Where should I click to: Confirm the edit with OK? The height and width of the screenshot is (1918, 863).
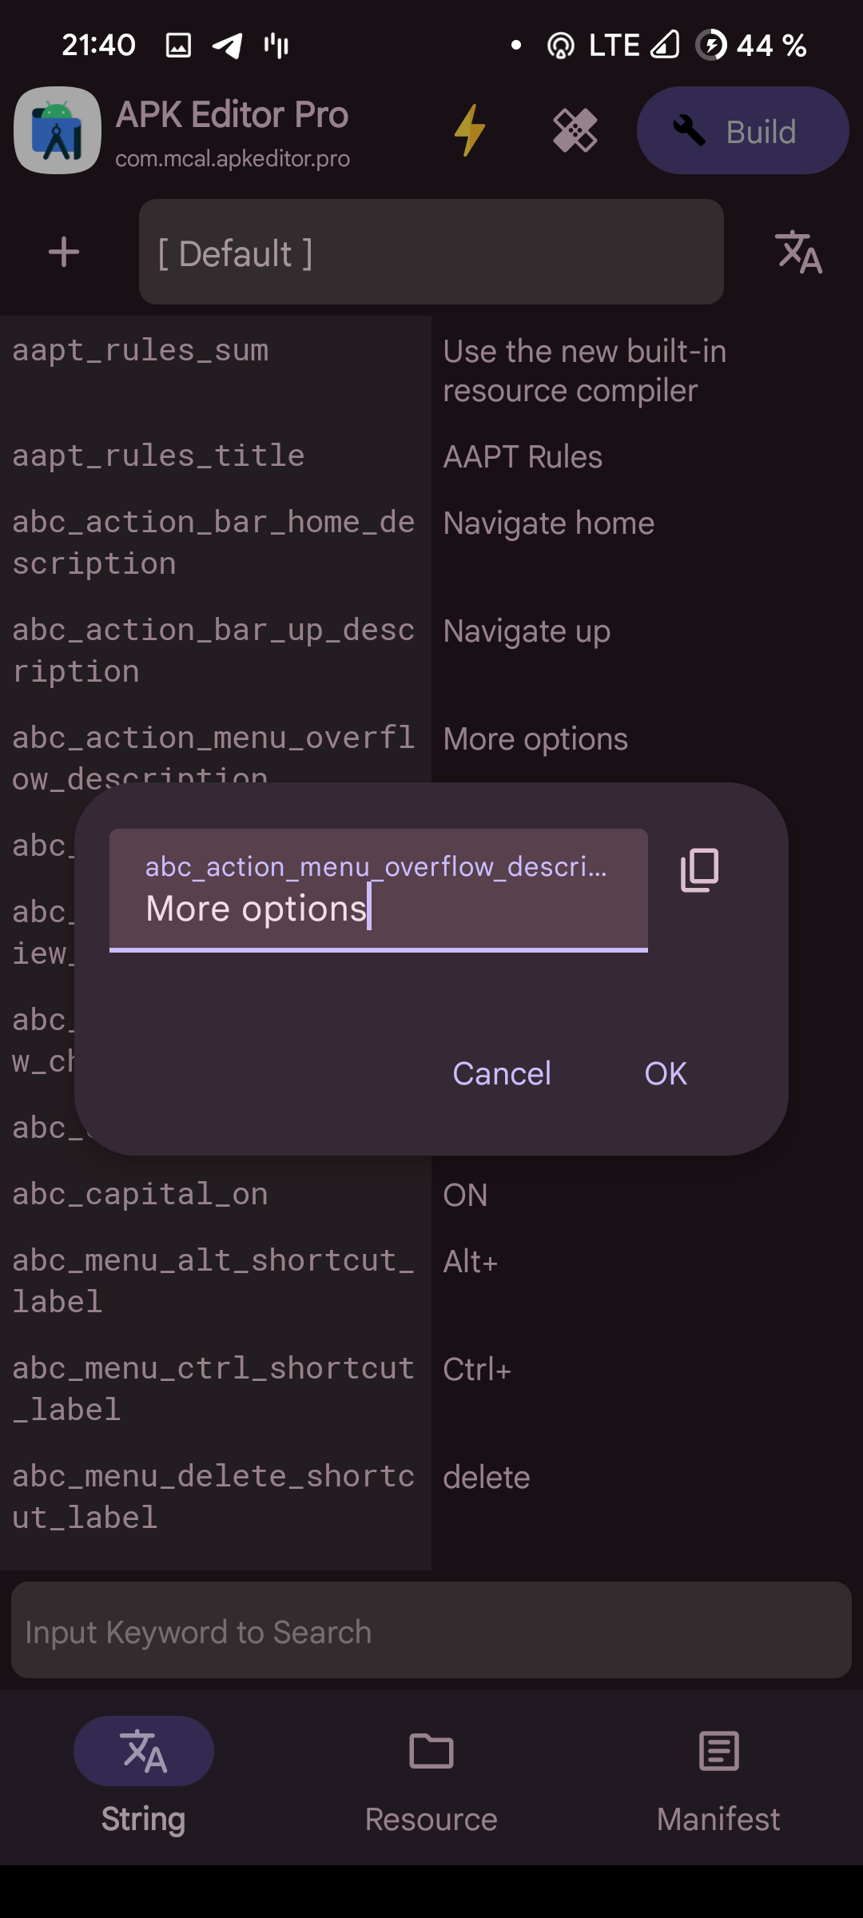666,1073
